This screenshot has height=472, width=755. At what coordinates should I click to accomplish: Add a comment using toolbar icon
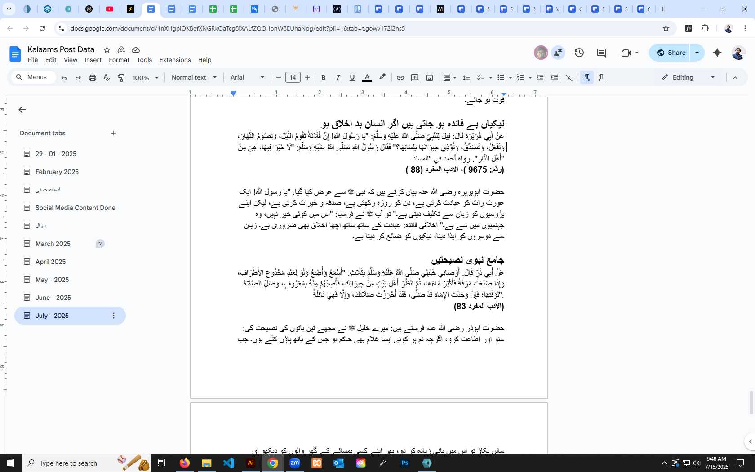[x=415, y=78]
